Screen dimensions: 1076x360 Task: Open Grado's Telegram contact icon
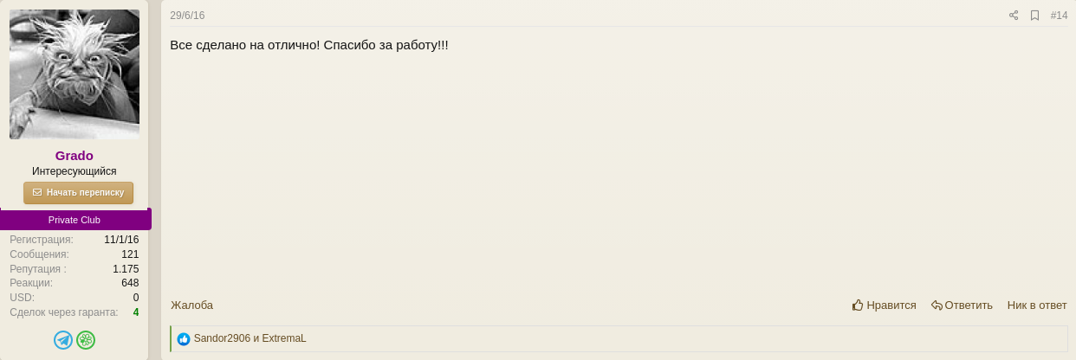(x=63, y=340)
